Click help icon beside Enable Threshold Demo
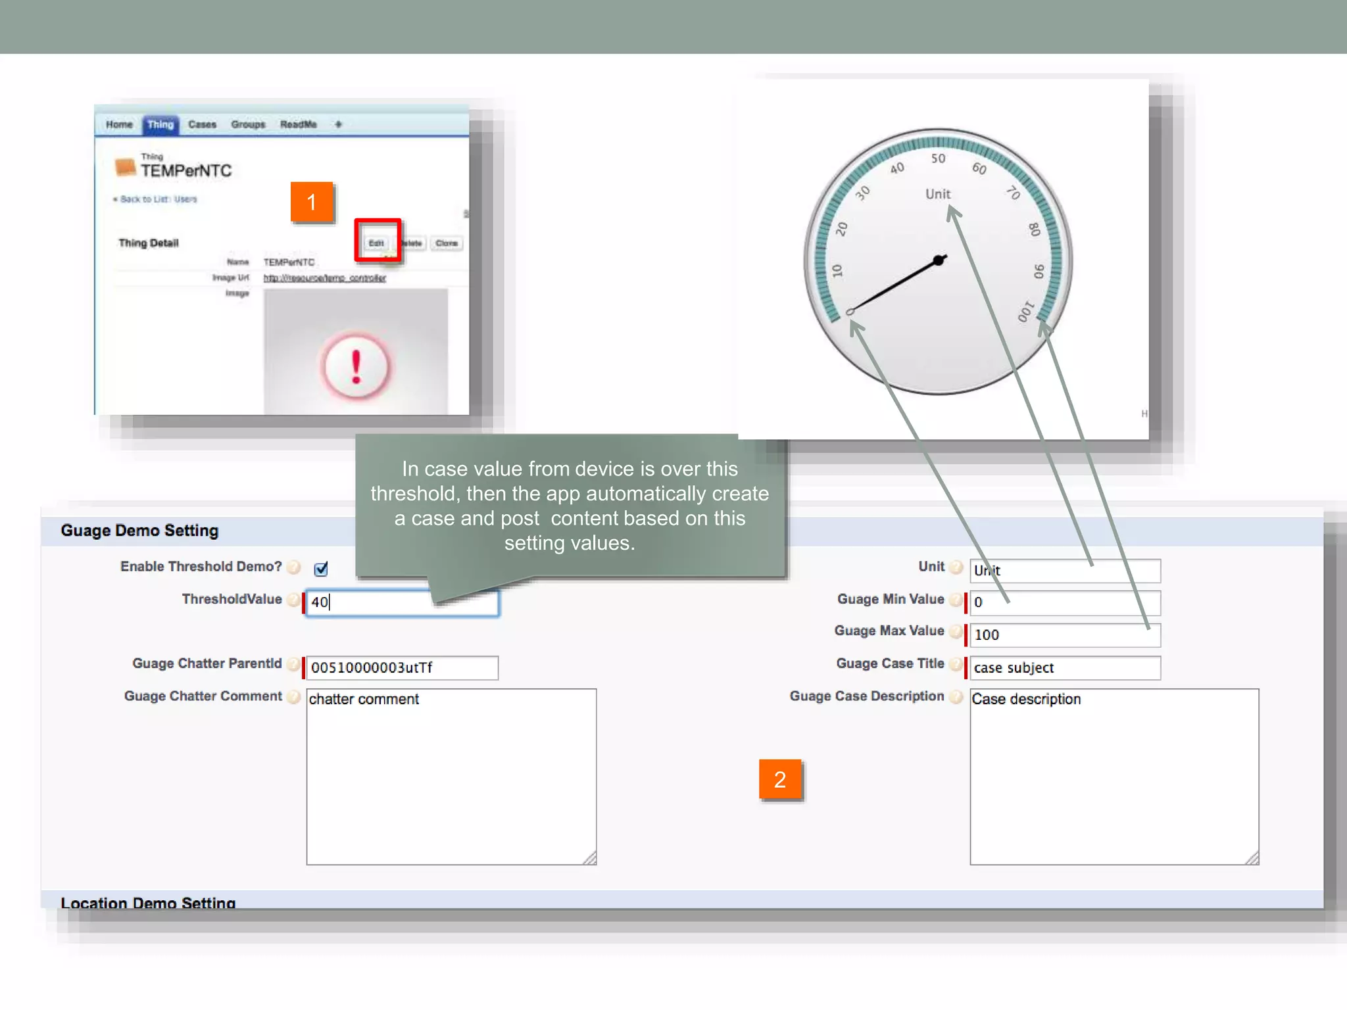This screenshot has width=1347, height=1010. [294, 567]
